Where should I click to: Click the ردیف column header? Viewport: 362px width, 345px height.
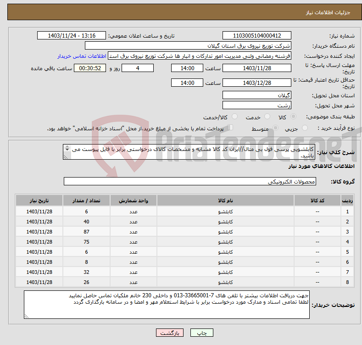347,200
